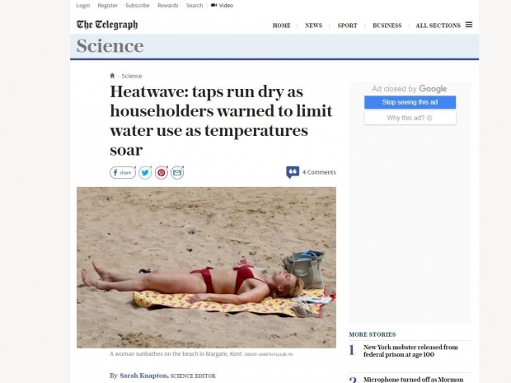Email the article using the envelope icon
The height and width of the screenshot is (383, 511).
tap(177, 172)
